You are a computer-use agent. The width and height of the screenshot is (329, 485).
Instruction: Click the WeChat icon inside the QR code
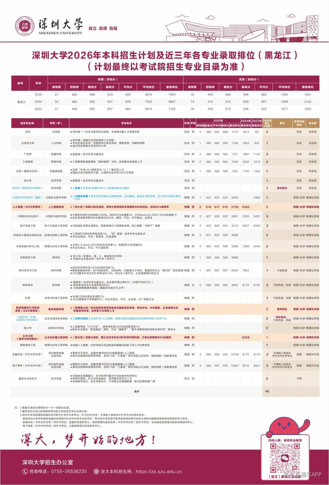[285, 458]
